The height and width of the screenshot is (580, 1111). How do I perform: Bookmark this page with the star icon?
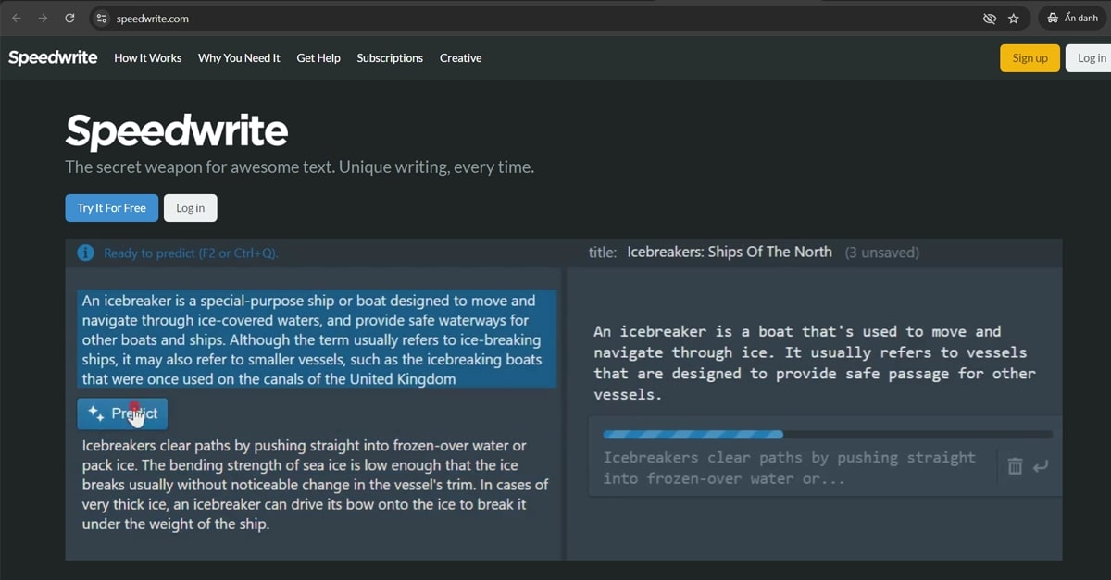[1014, 19]
